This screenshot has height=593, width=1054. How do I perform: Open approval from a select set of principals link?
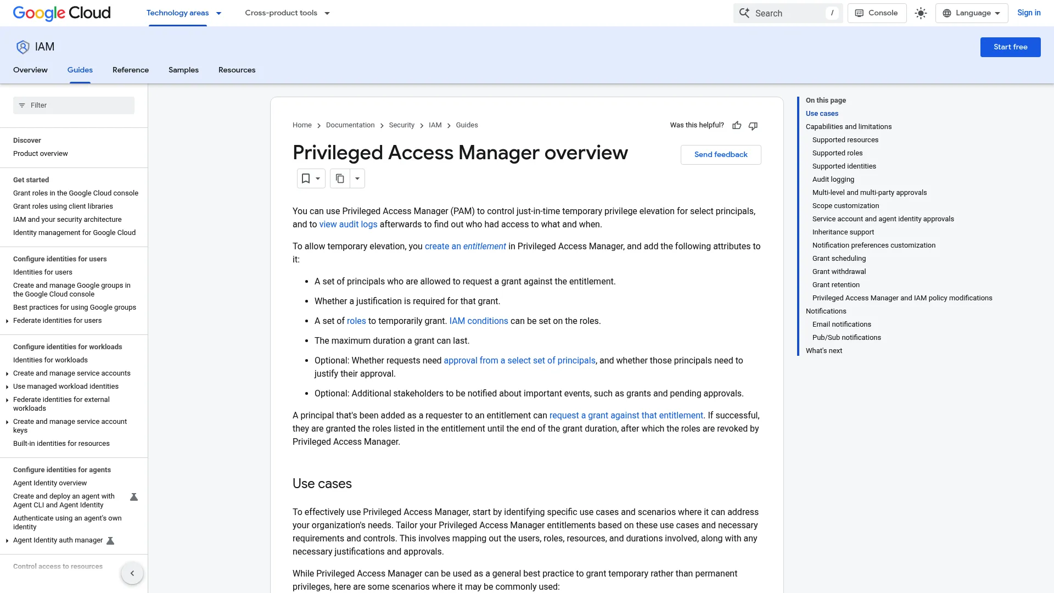[519, 361]
